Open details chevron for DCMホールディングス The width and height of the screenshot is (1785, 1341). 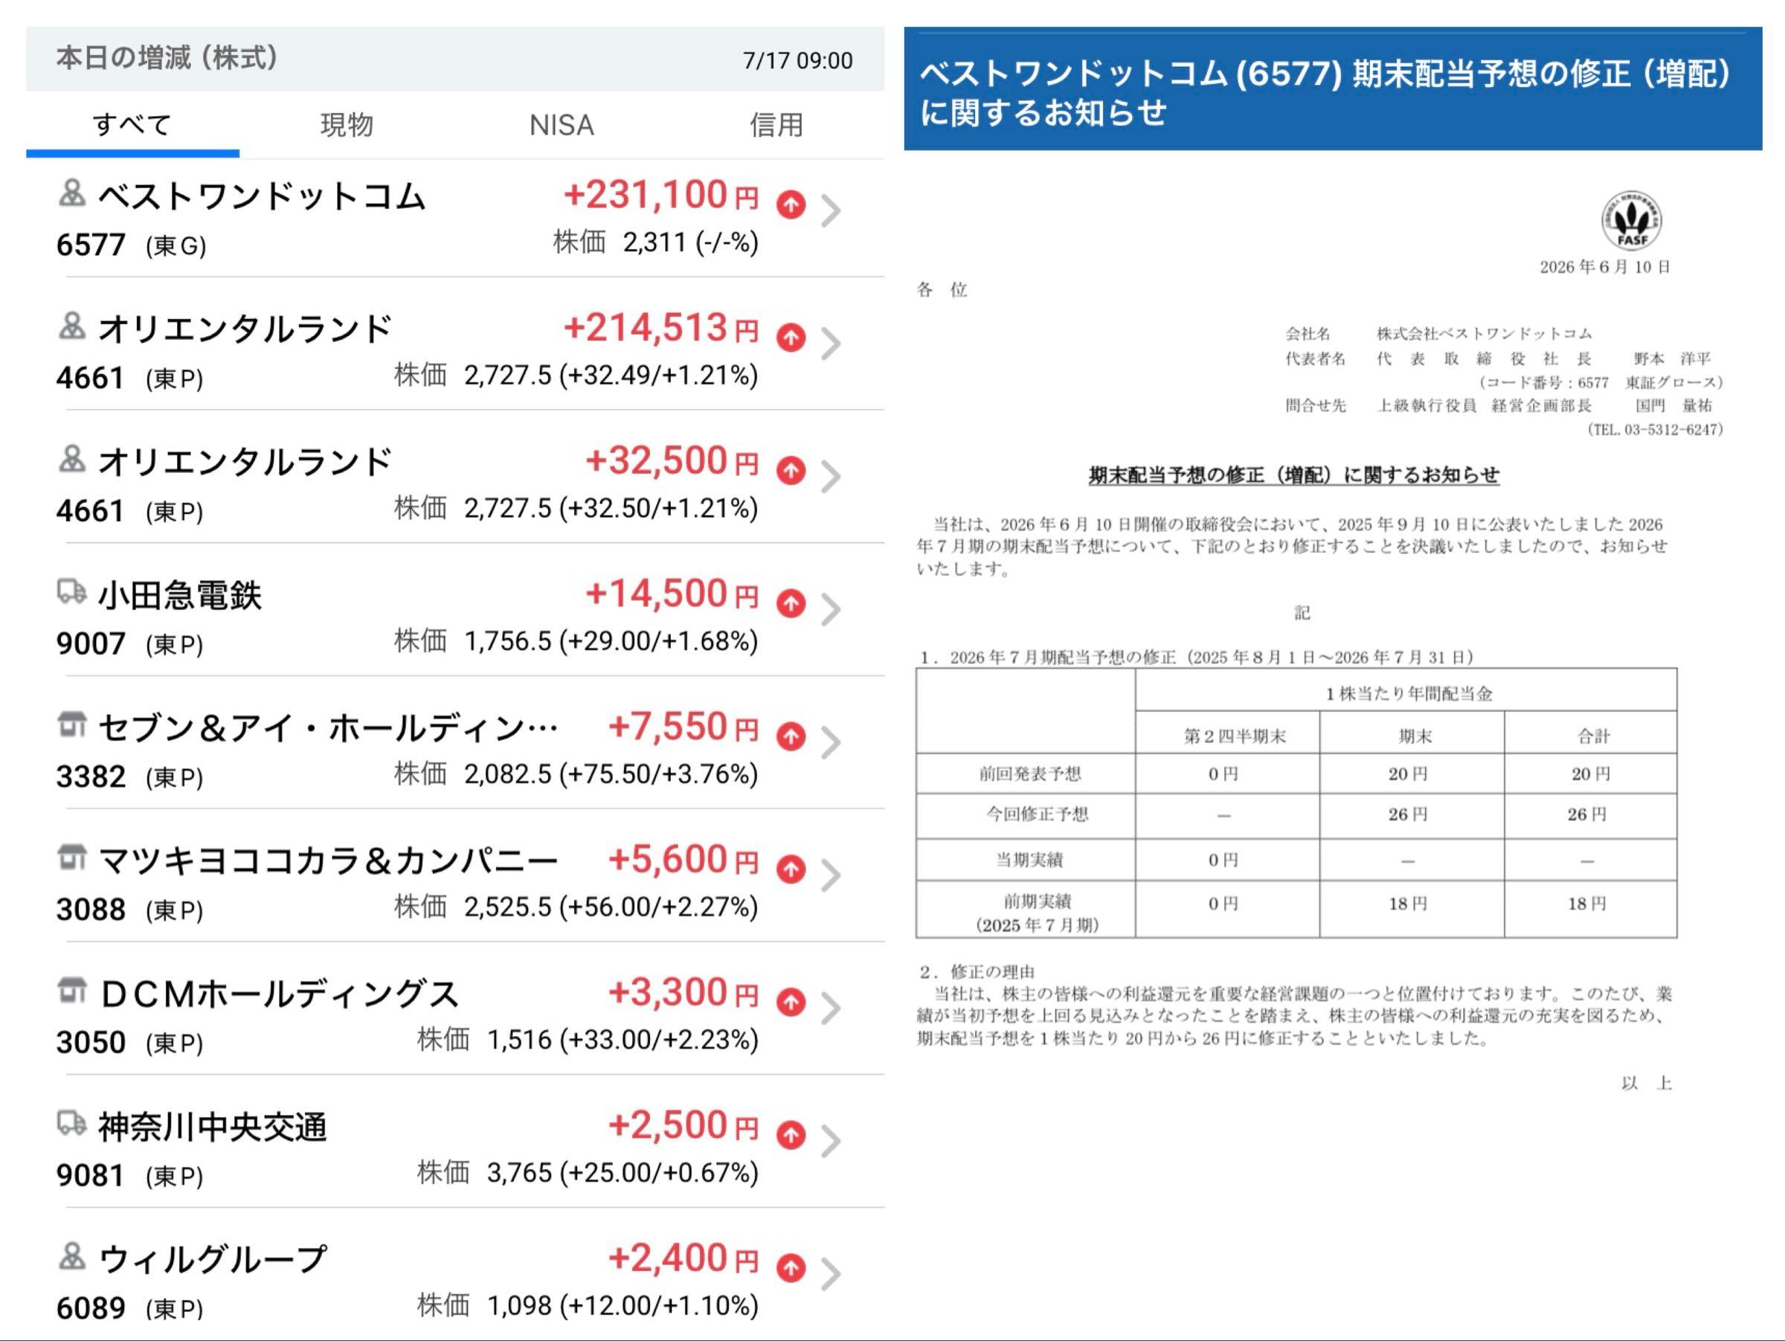point(832,1009)
